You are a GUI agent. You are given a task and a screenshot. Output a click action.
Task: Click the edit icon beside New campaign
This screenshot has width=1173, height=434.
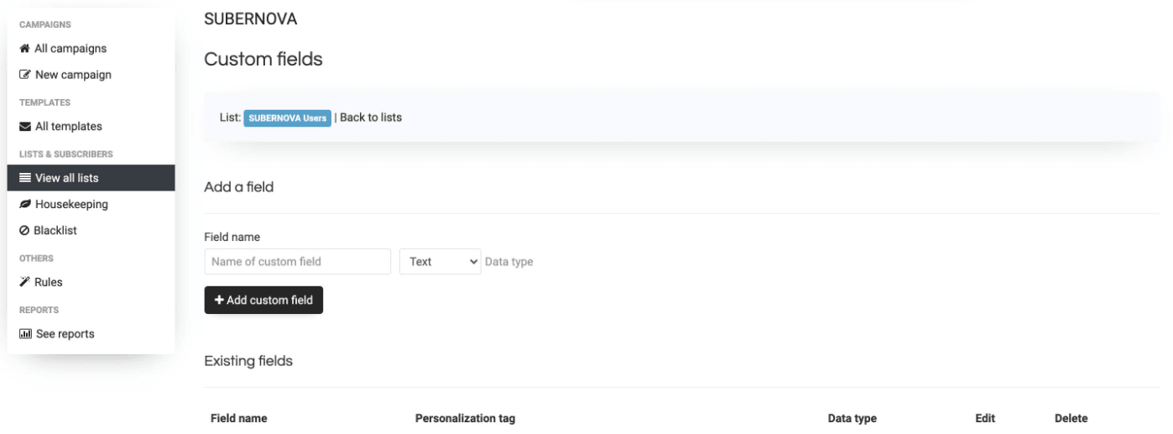point(25,75)
